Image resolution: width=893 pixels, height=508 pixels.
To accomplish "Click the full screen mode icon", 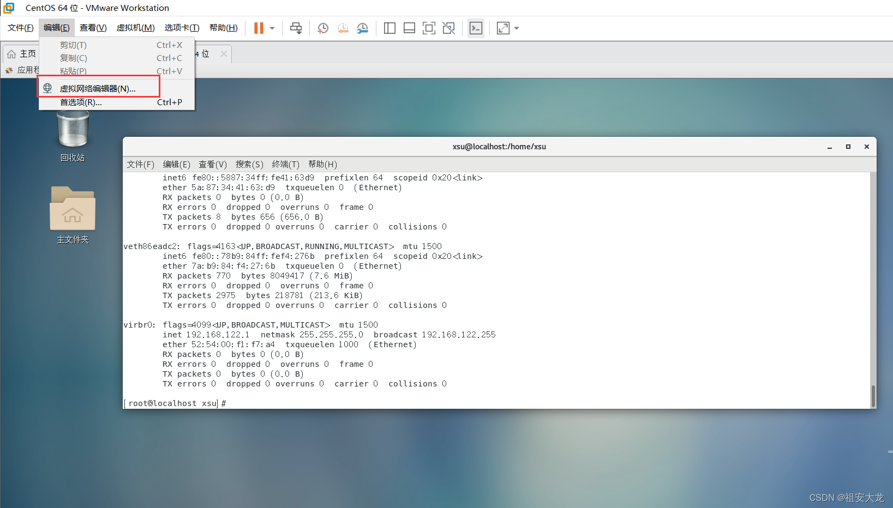I will (429, 28).
